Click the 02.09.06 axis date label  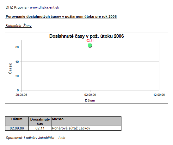[90, 95]
